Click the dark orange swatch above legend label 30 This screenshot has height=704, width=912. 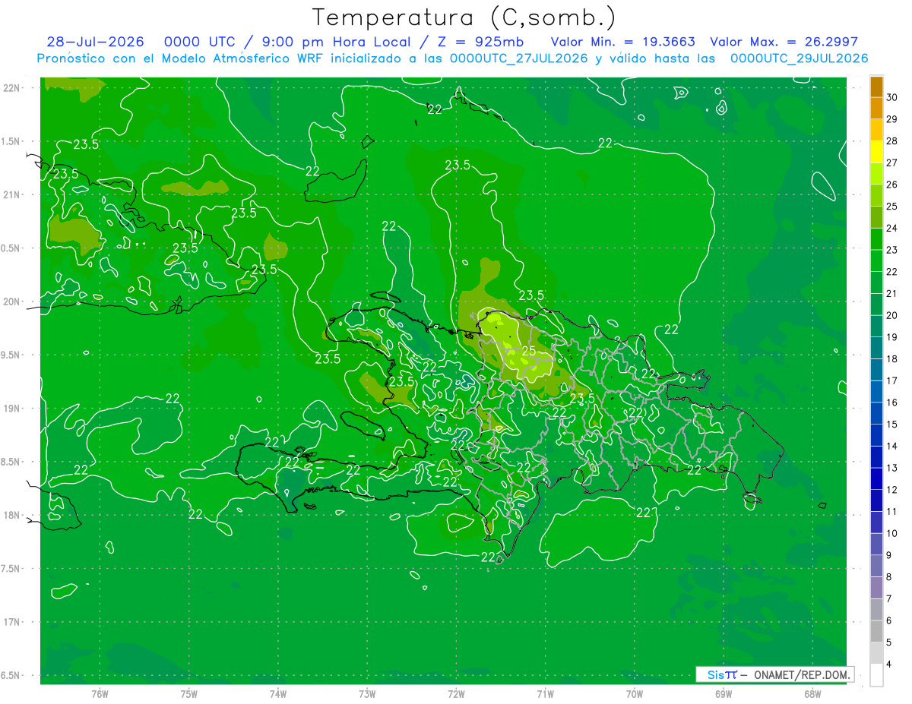point(876,87)
